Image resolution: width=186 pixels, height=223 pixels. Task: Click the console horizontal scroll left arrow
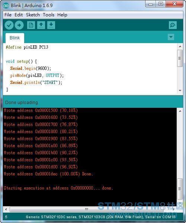[x=6, y=209]
